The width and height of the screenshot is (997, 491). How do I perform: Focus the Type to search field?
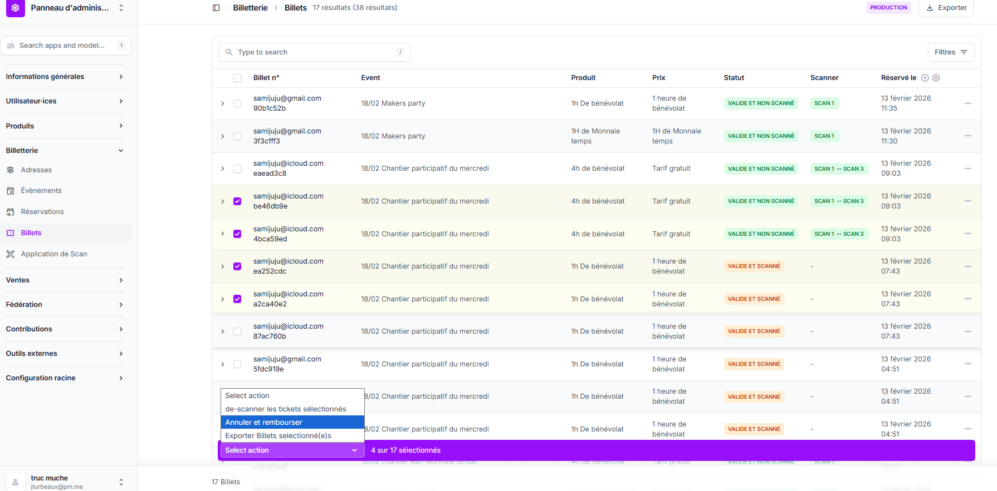pos(314,52)
